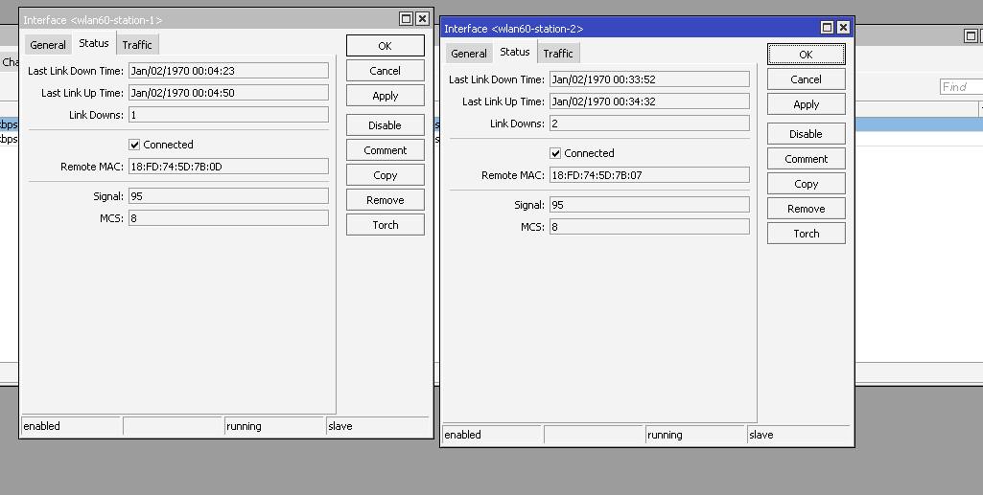Click Link Downs field showing 1
Viewport: 983px width, 495px height.
[229, 115]
